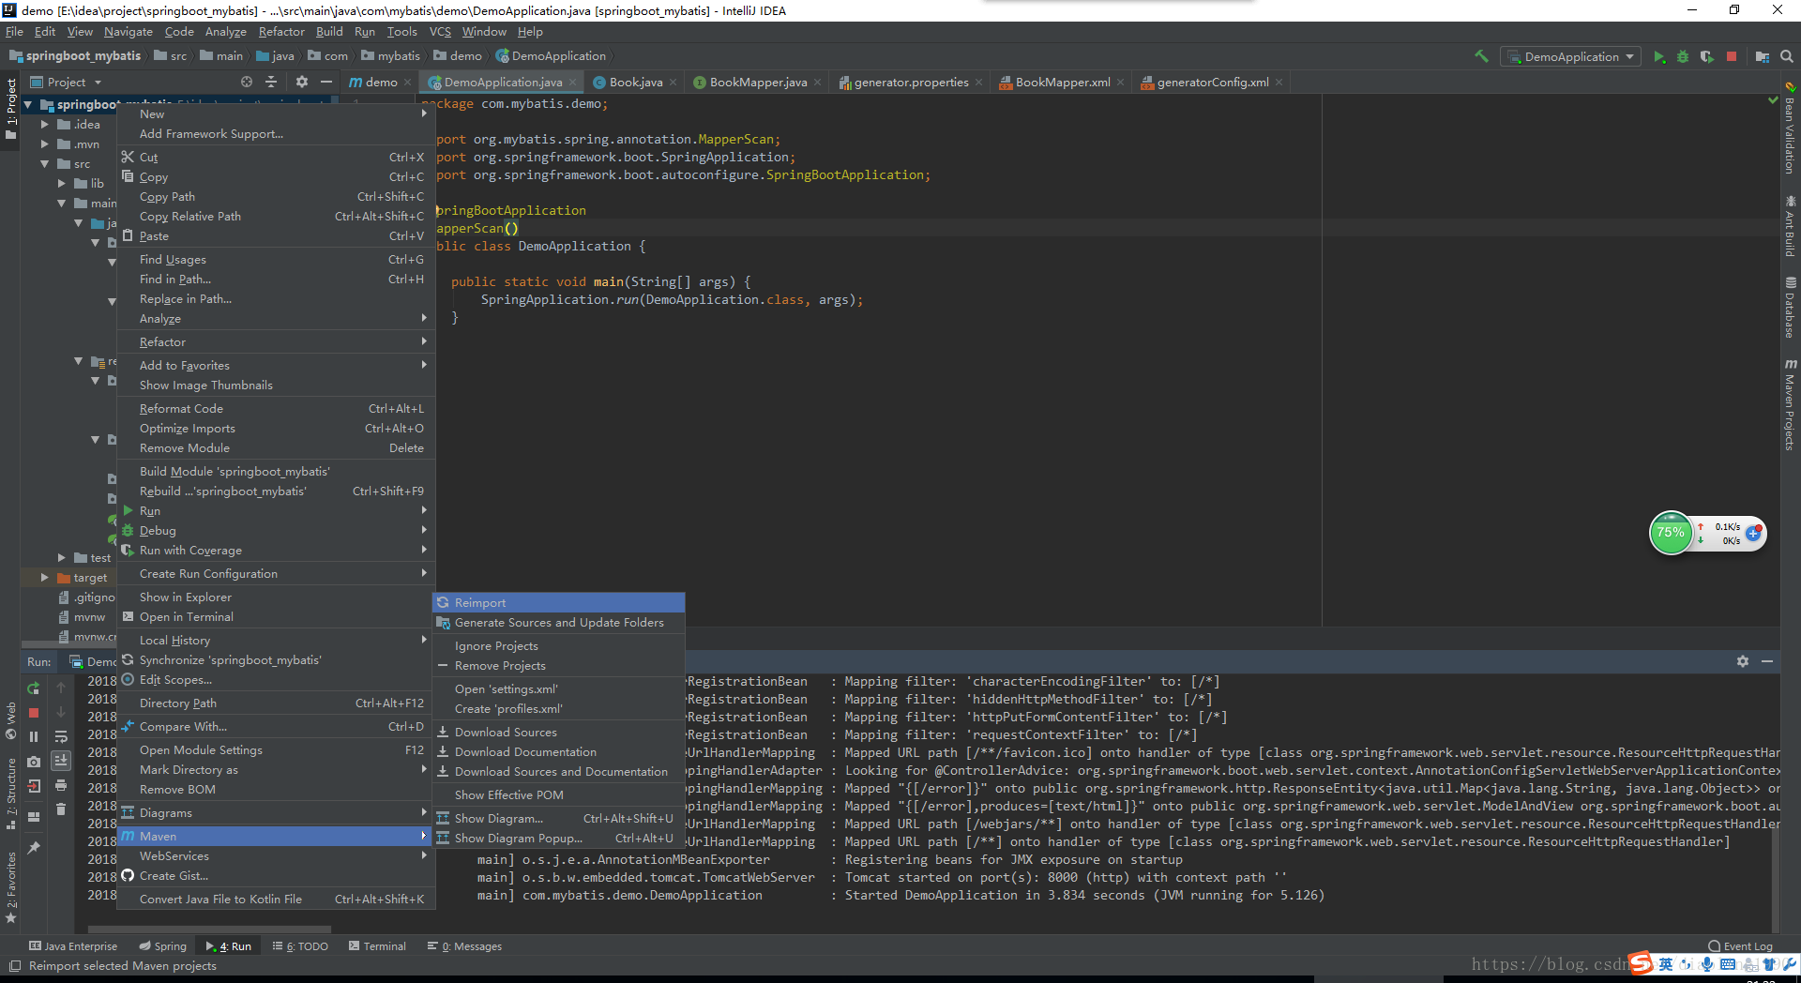Collapse the src folder

pyautogui.click(x=44, y=163)
